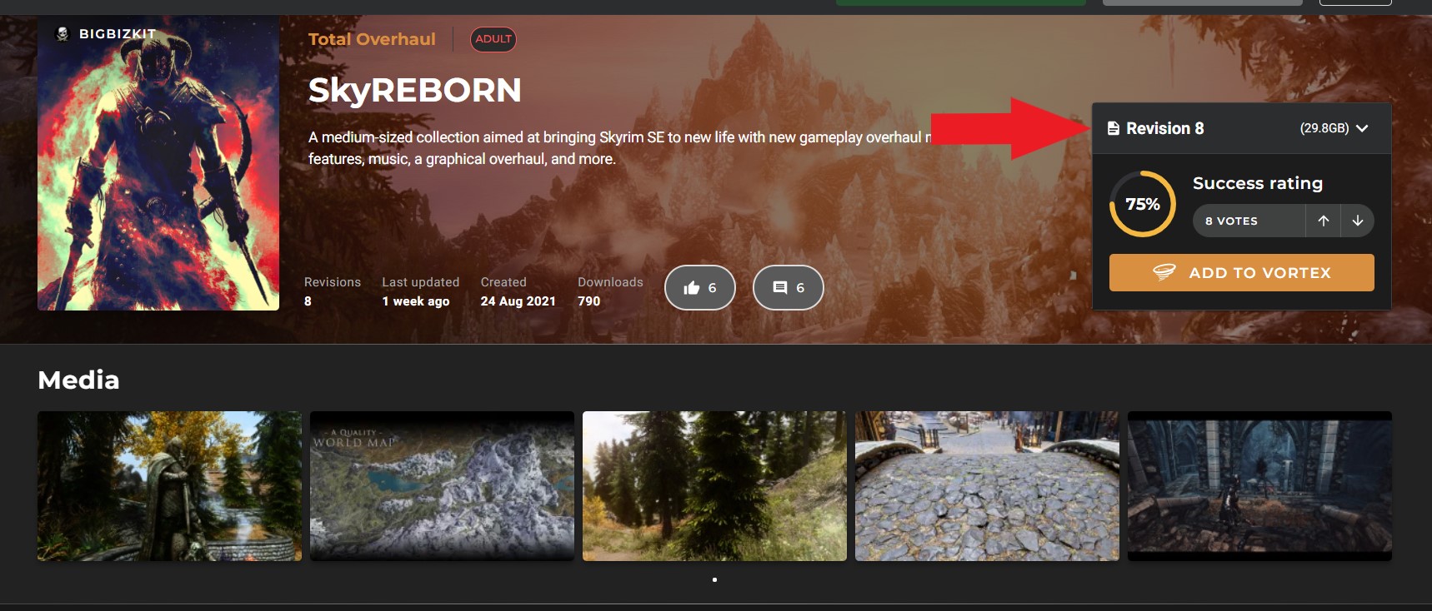Open the BIGBIZKIT author profile link
Image resolution: width=1432 pixels, height=611 pixels.
pyautogui.click(x=118, y=34)
